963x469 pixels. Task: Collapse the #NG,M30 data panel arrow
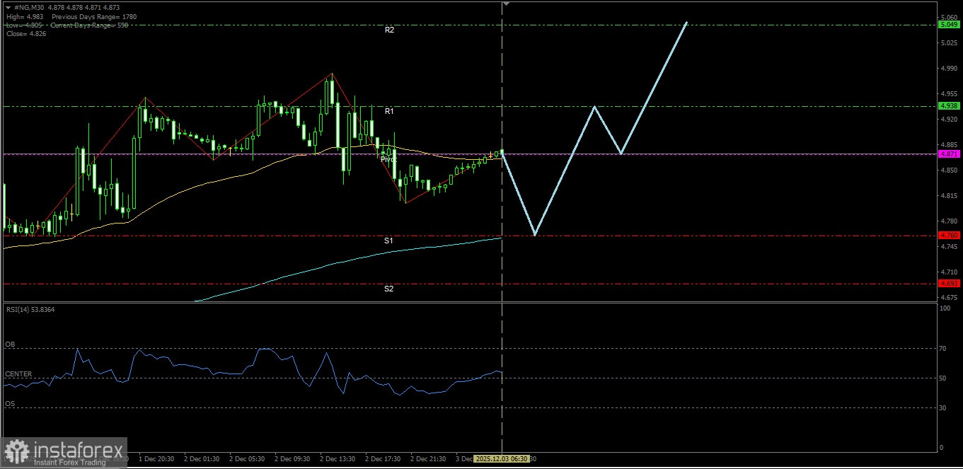[x=8, y=7]
